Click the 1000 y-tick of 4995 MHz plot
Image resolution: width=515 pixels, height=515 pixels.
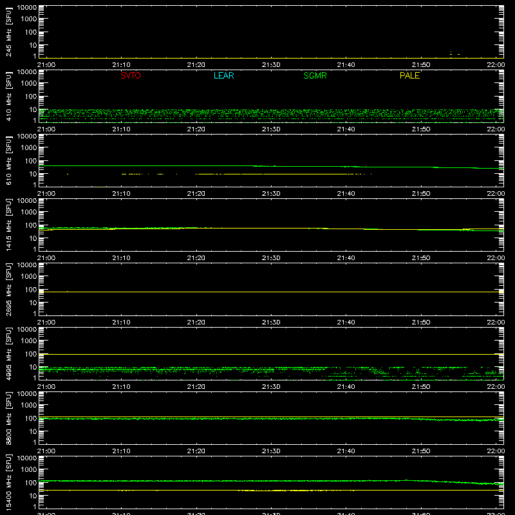pos(29,341)
